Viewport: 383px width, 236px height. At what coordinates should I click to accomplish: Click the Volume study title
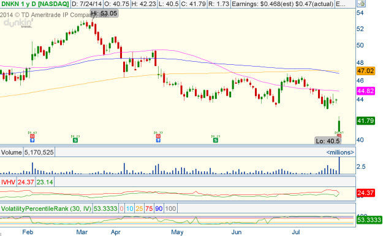(x=11, y=152)
